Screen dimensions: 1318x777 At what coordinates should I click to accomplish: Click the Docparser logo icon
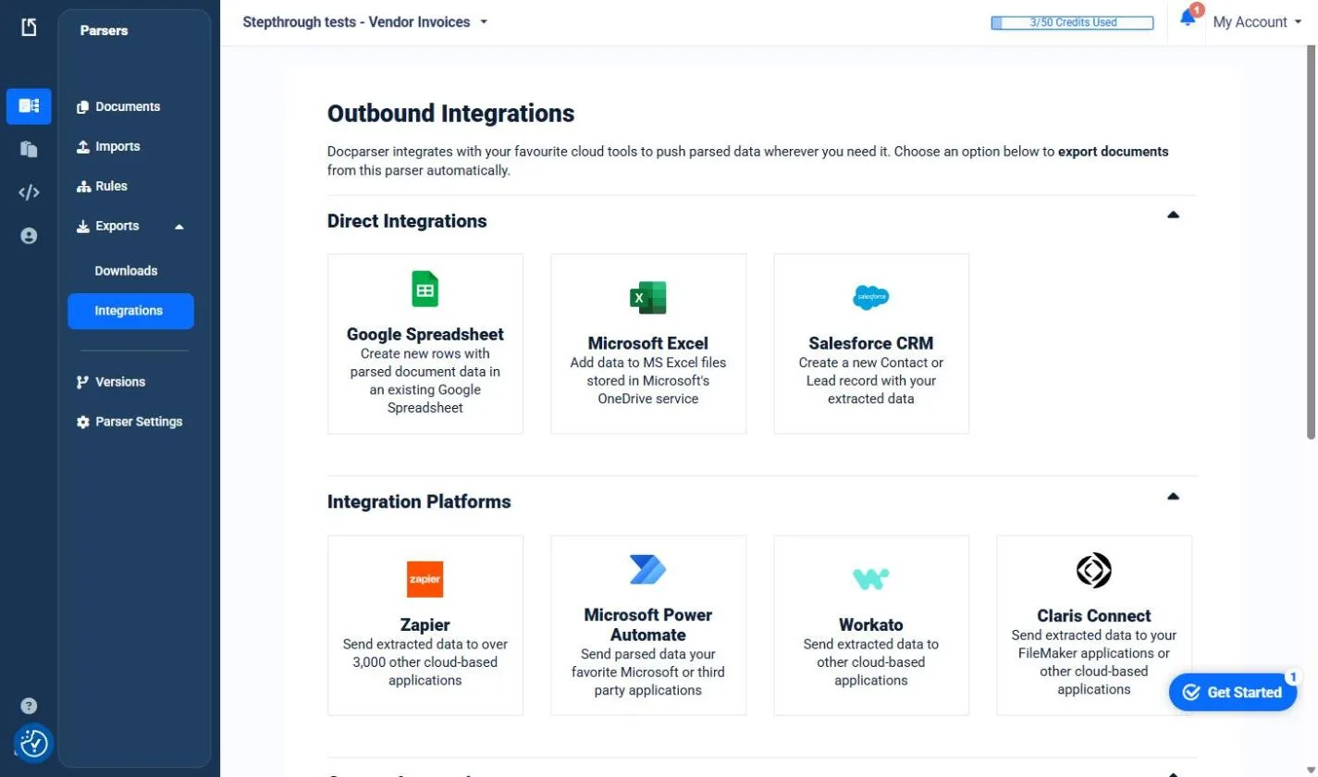pos(29,28)
